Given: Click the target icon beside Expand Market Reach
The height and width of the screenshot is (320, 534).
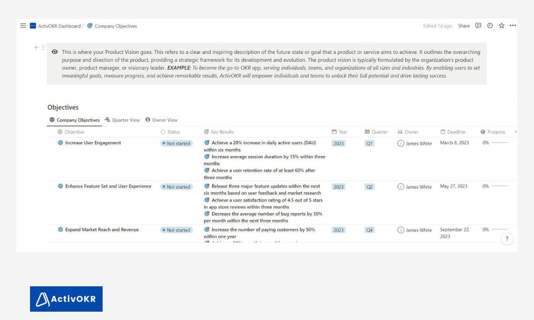Looking at the screenshot, I should [60, 230].
